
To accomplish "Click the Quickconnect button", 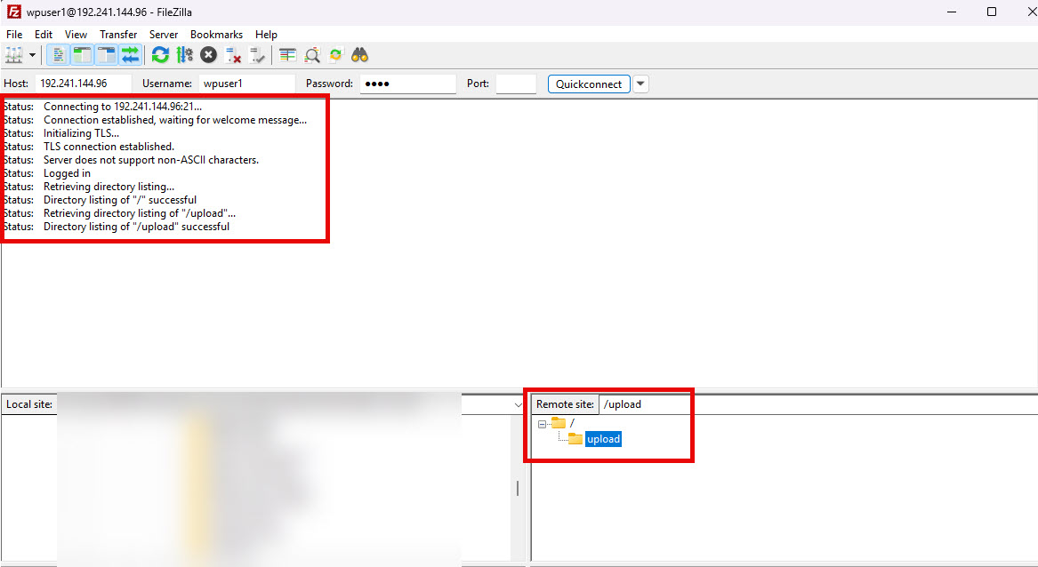I will [x=589, y=83].
